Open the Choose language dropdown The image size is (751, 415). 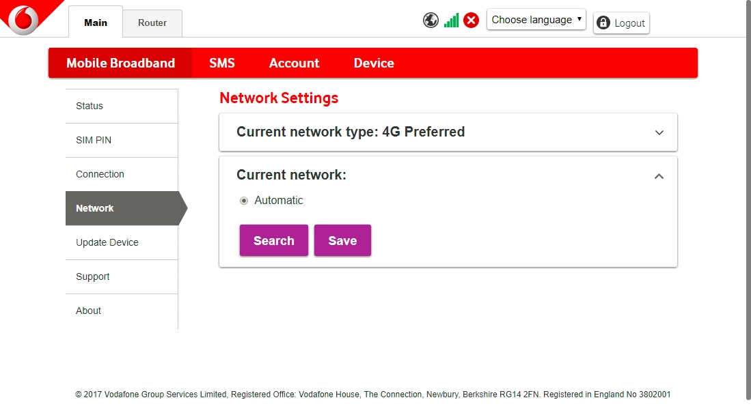point(536,20)
